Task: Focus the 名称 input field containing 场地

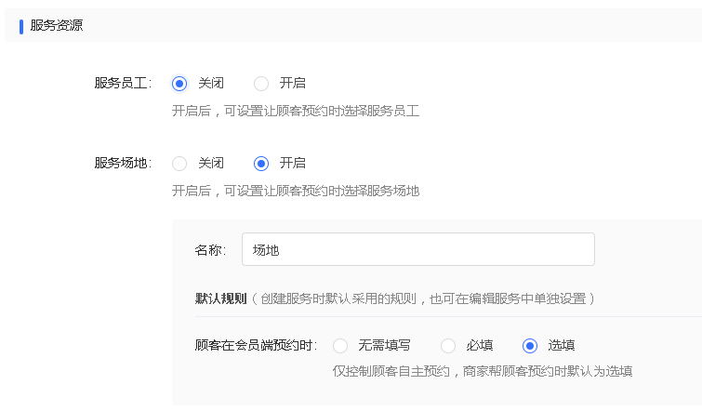Action: tap(418, 249)
